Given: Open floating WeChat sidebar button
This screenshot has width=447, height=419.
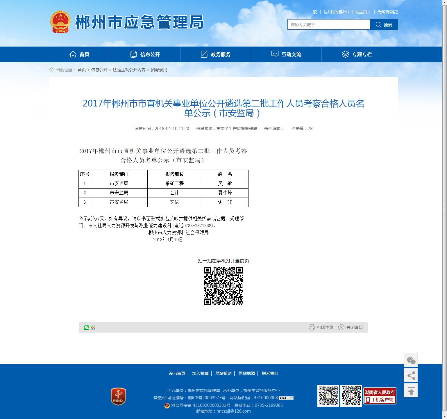Looking at the screenshot, I should coord(411,360).
